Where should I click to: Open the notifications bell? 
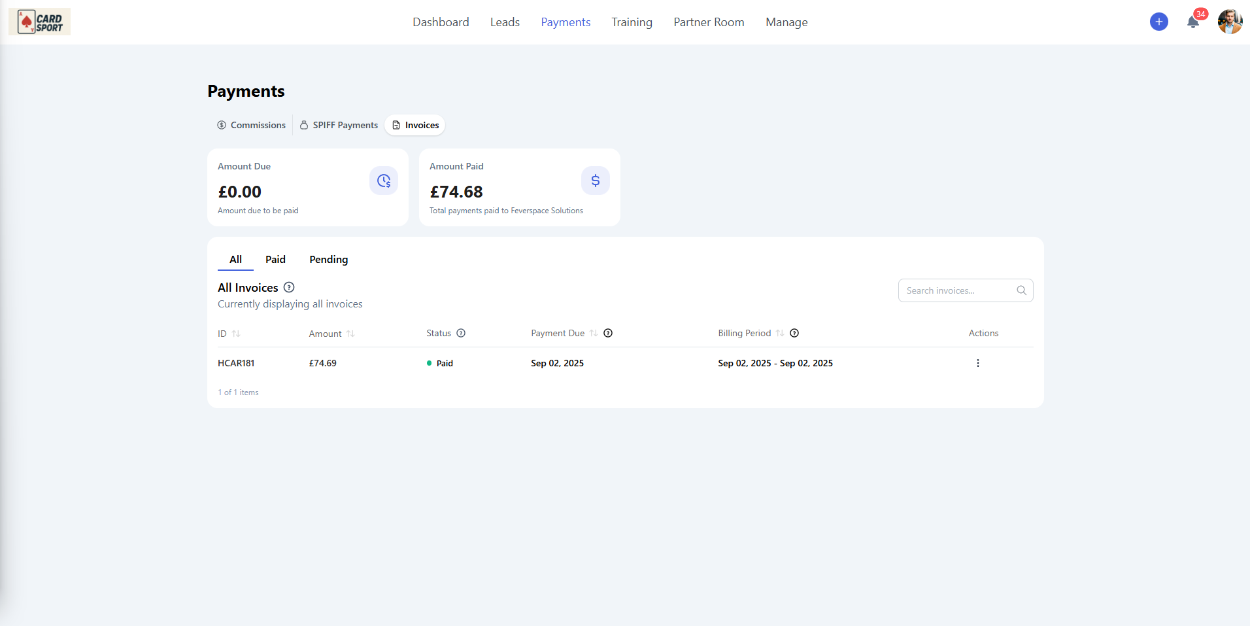[1192, 22]
